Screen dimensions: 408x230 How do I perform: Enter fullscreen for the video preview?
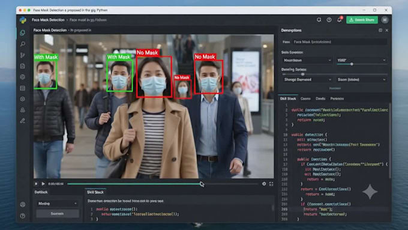[x=271, y=184]
